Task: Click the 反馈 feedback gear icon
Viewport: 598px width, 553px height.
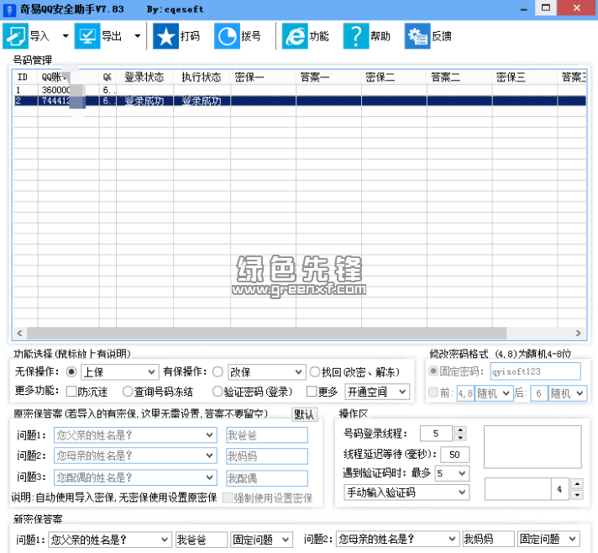Action: point(417,36)
